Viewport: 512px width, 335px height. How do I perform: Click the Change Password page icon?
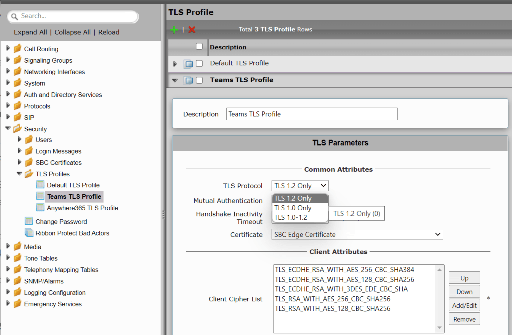pyautogui.click(x=29, y=222)
